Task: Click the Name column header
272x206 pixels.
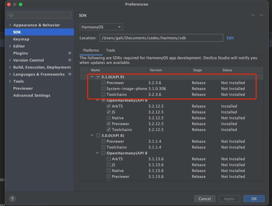Action: (x=118, y=70)
